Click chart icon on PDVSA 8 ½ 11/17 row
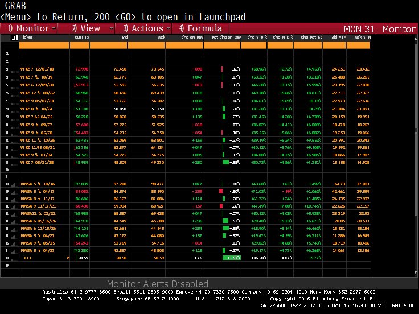This screenshot has height=314, width=419. (x=14, y=199)
